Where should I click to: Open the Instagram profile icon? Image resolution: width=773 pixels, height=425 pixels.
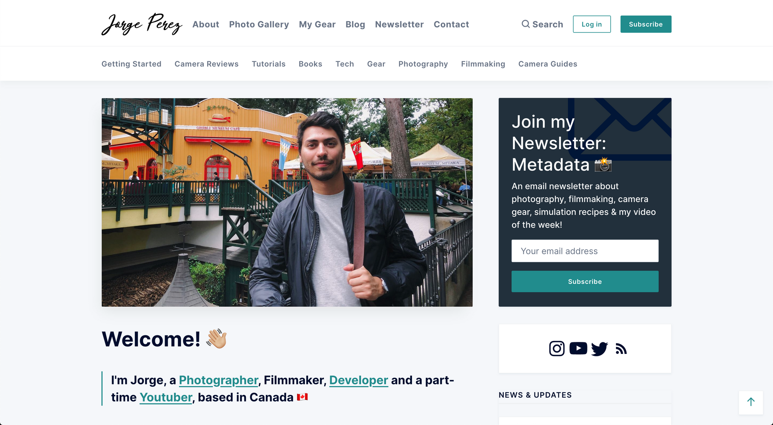(x=557, y=348)
